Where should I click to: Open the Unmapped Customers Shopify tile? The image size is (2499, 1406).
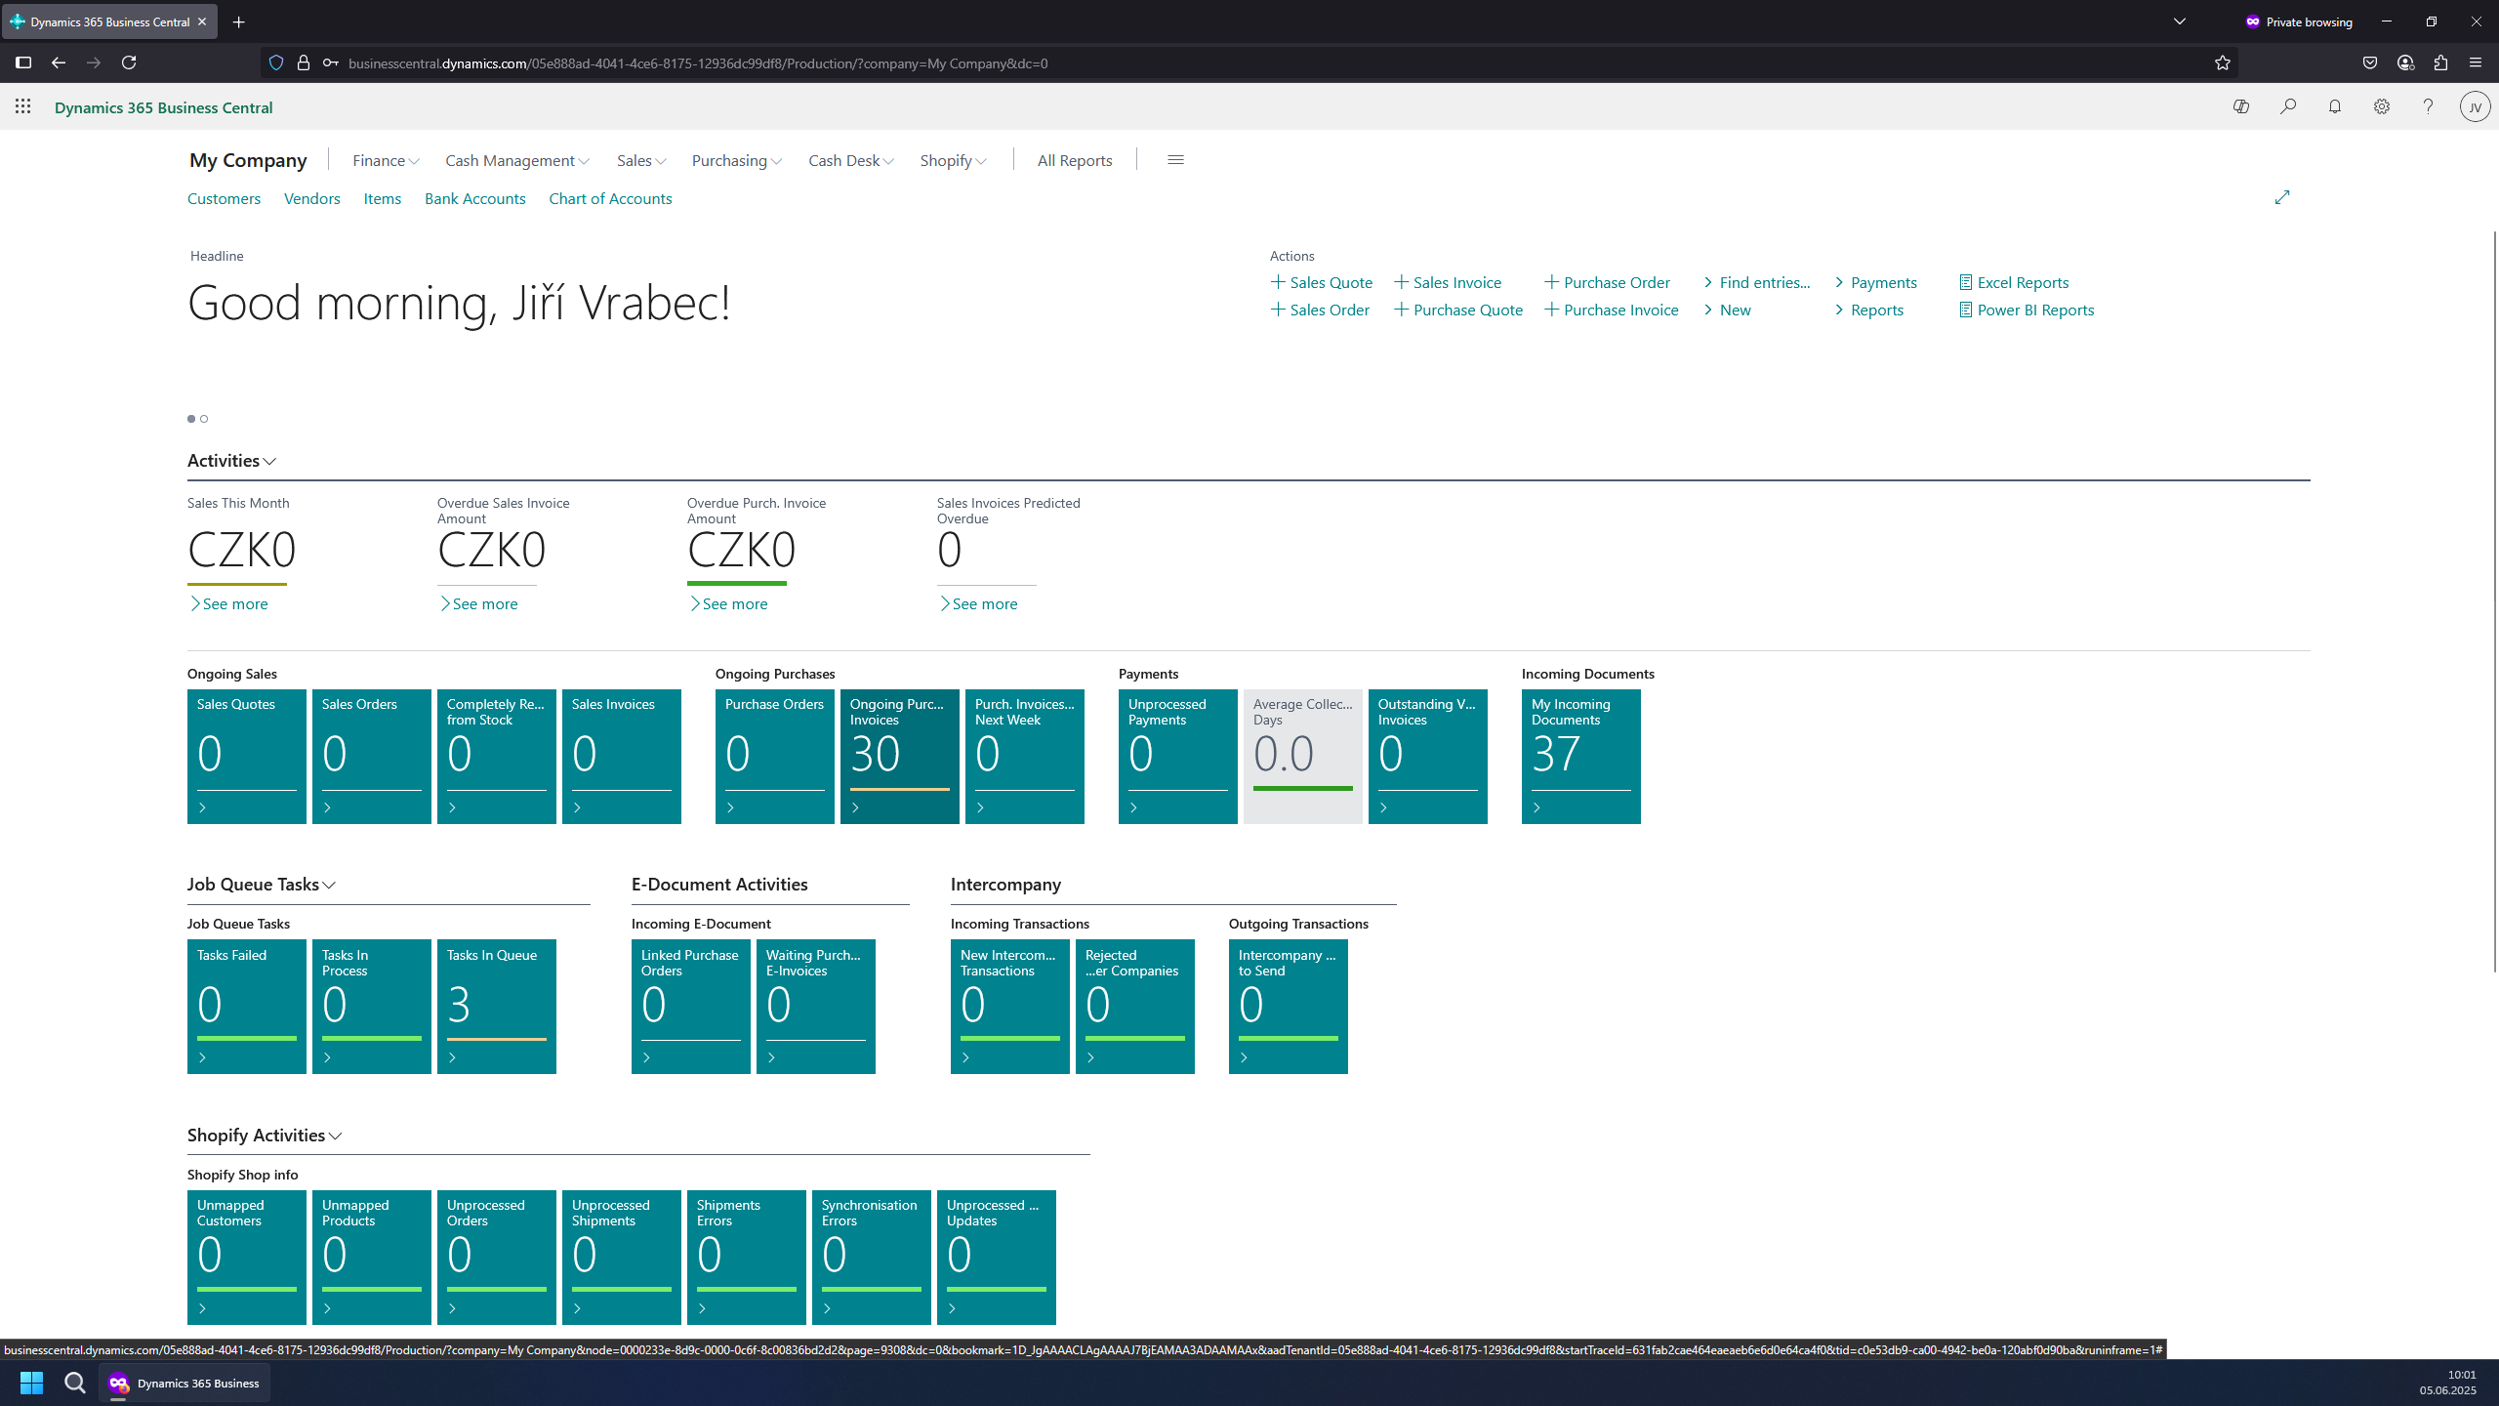coord(247,1258)
